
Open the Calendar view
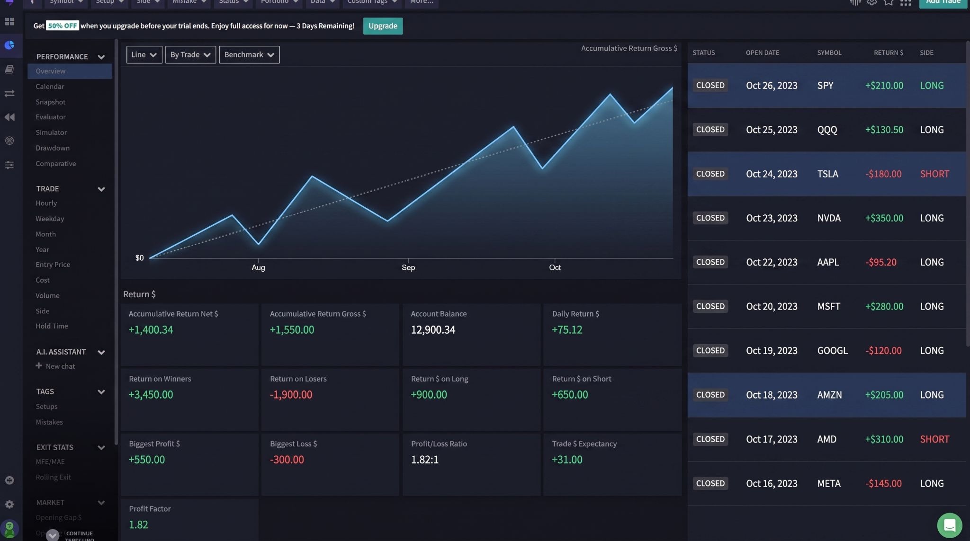50,87
